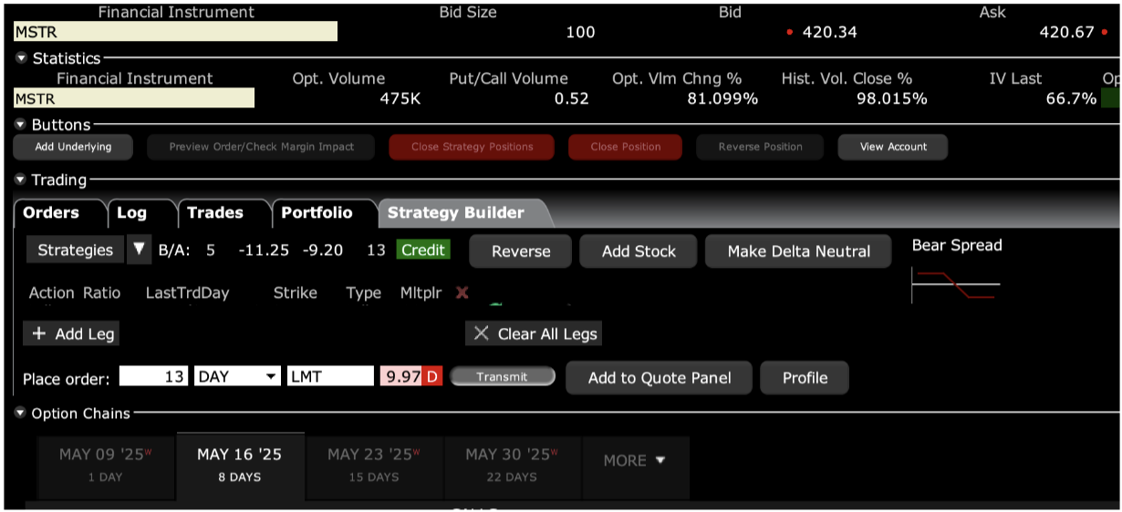Image resolution: width=1122 pixels, height=512 pixels.
Task: Open the Strategies dropdown arrow
Action: click(139, 250)
